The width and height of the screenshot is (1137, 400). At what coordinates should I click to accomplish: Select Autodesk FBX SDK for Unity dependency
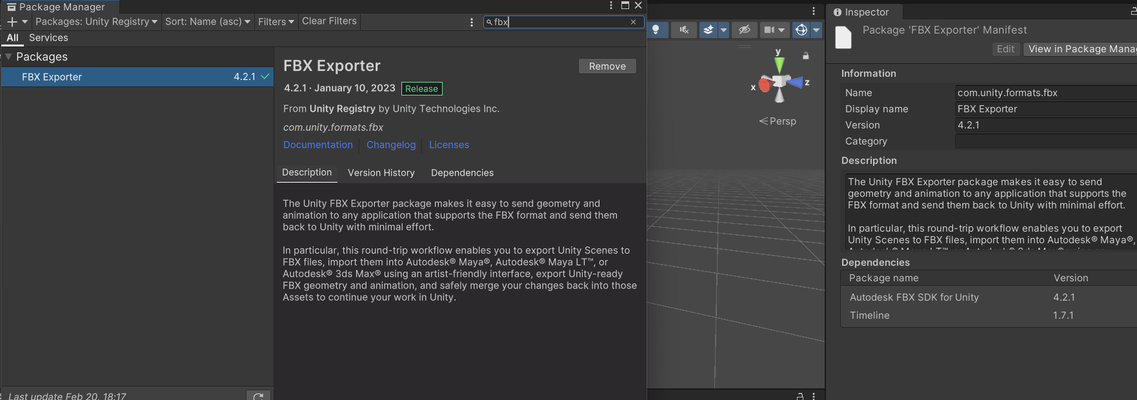(x=989, y=297)
